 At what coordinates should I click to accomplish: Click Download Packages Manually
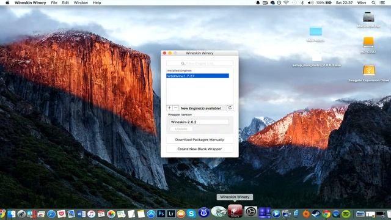200,140
